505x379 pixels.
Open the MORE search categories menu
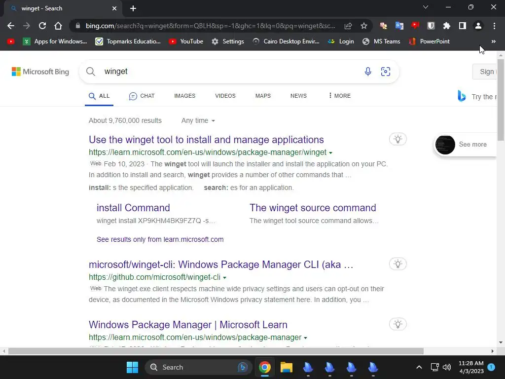340,96
